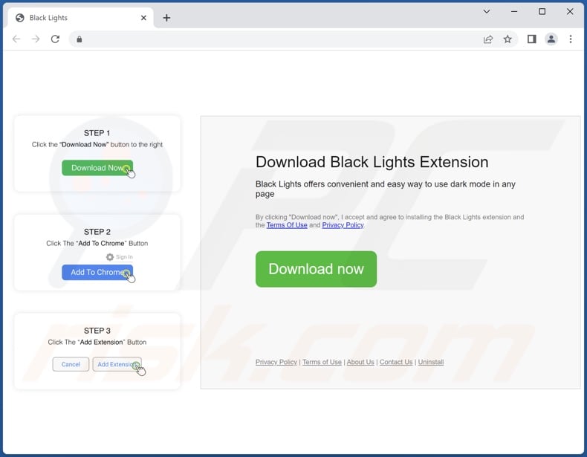Viewport: 587px width, 457px height.
Task: Select the Black Lights tab
Action: point(80,18)
